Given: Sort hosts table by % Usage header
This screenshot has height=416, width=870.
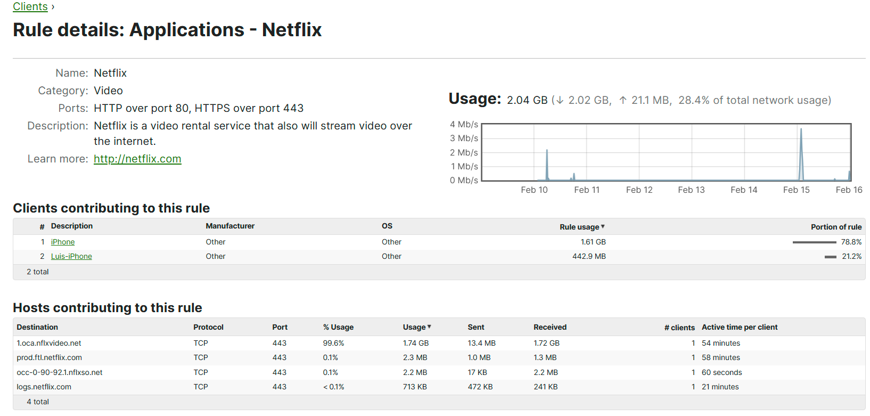Looking at the screenshot, I should [x=338, y=327].
